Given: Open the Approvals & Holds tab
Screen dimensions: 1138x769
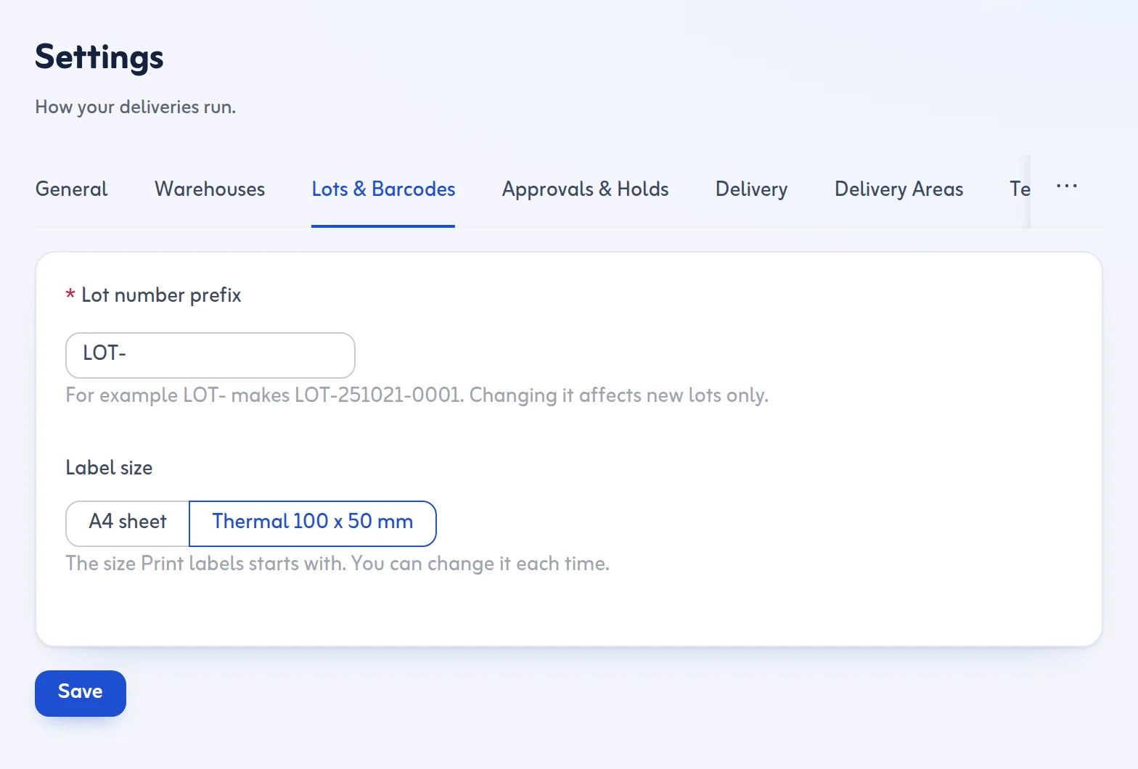Looking at the screenshot, I should tap(585, 189).
